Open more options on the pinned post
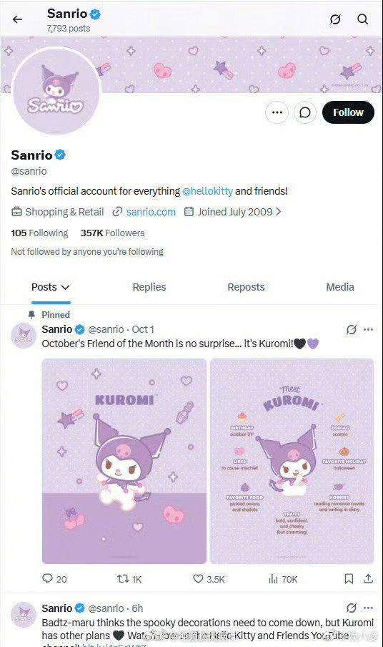Image resolution: width=383 pixels, height=647 pixels. [368, 329]
